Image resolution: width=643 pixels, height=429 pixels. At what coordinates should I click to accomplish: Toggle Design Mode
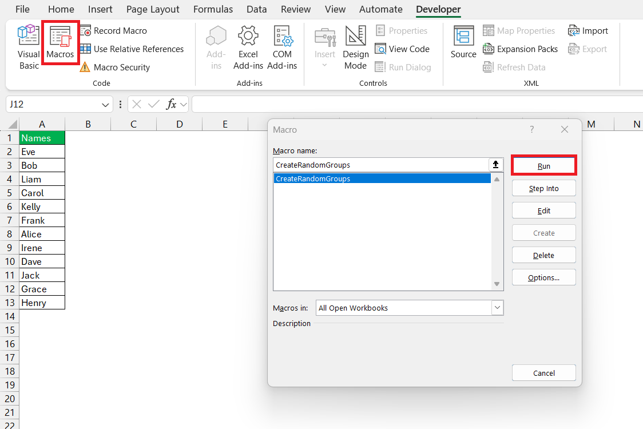tap(355, 47)
